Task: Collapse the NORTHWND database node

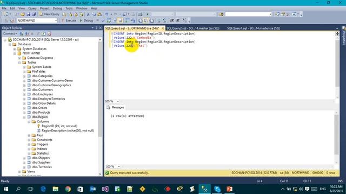Action: [x=15, y=53]
